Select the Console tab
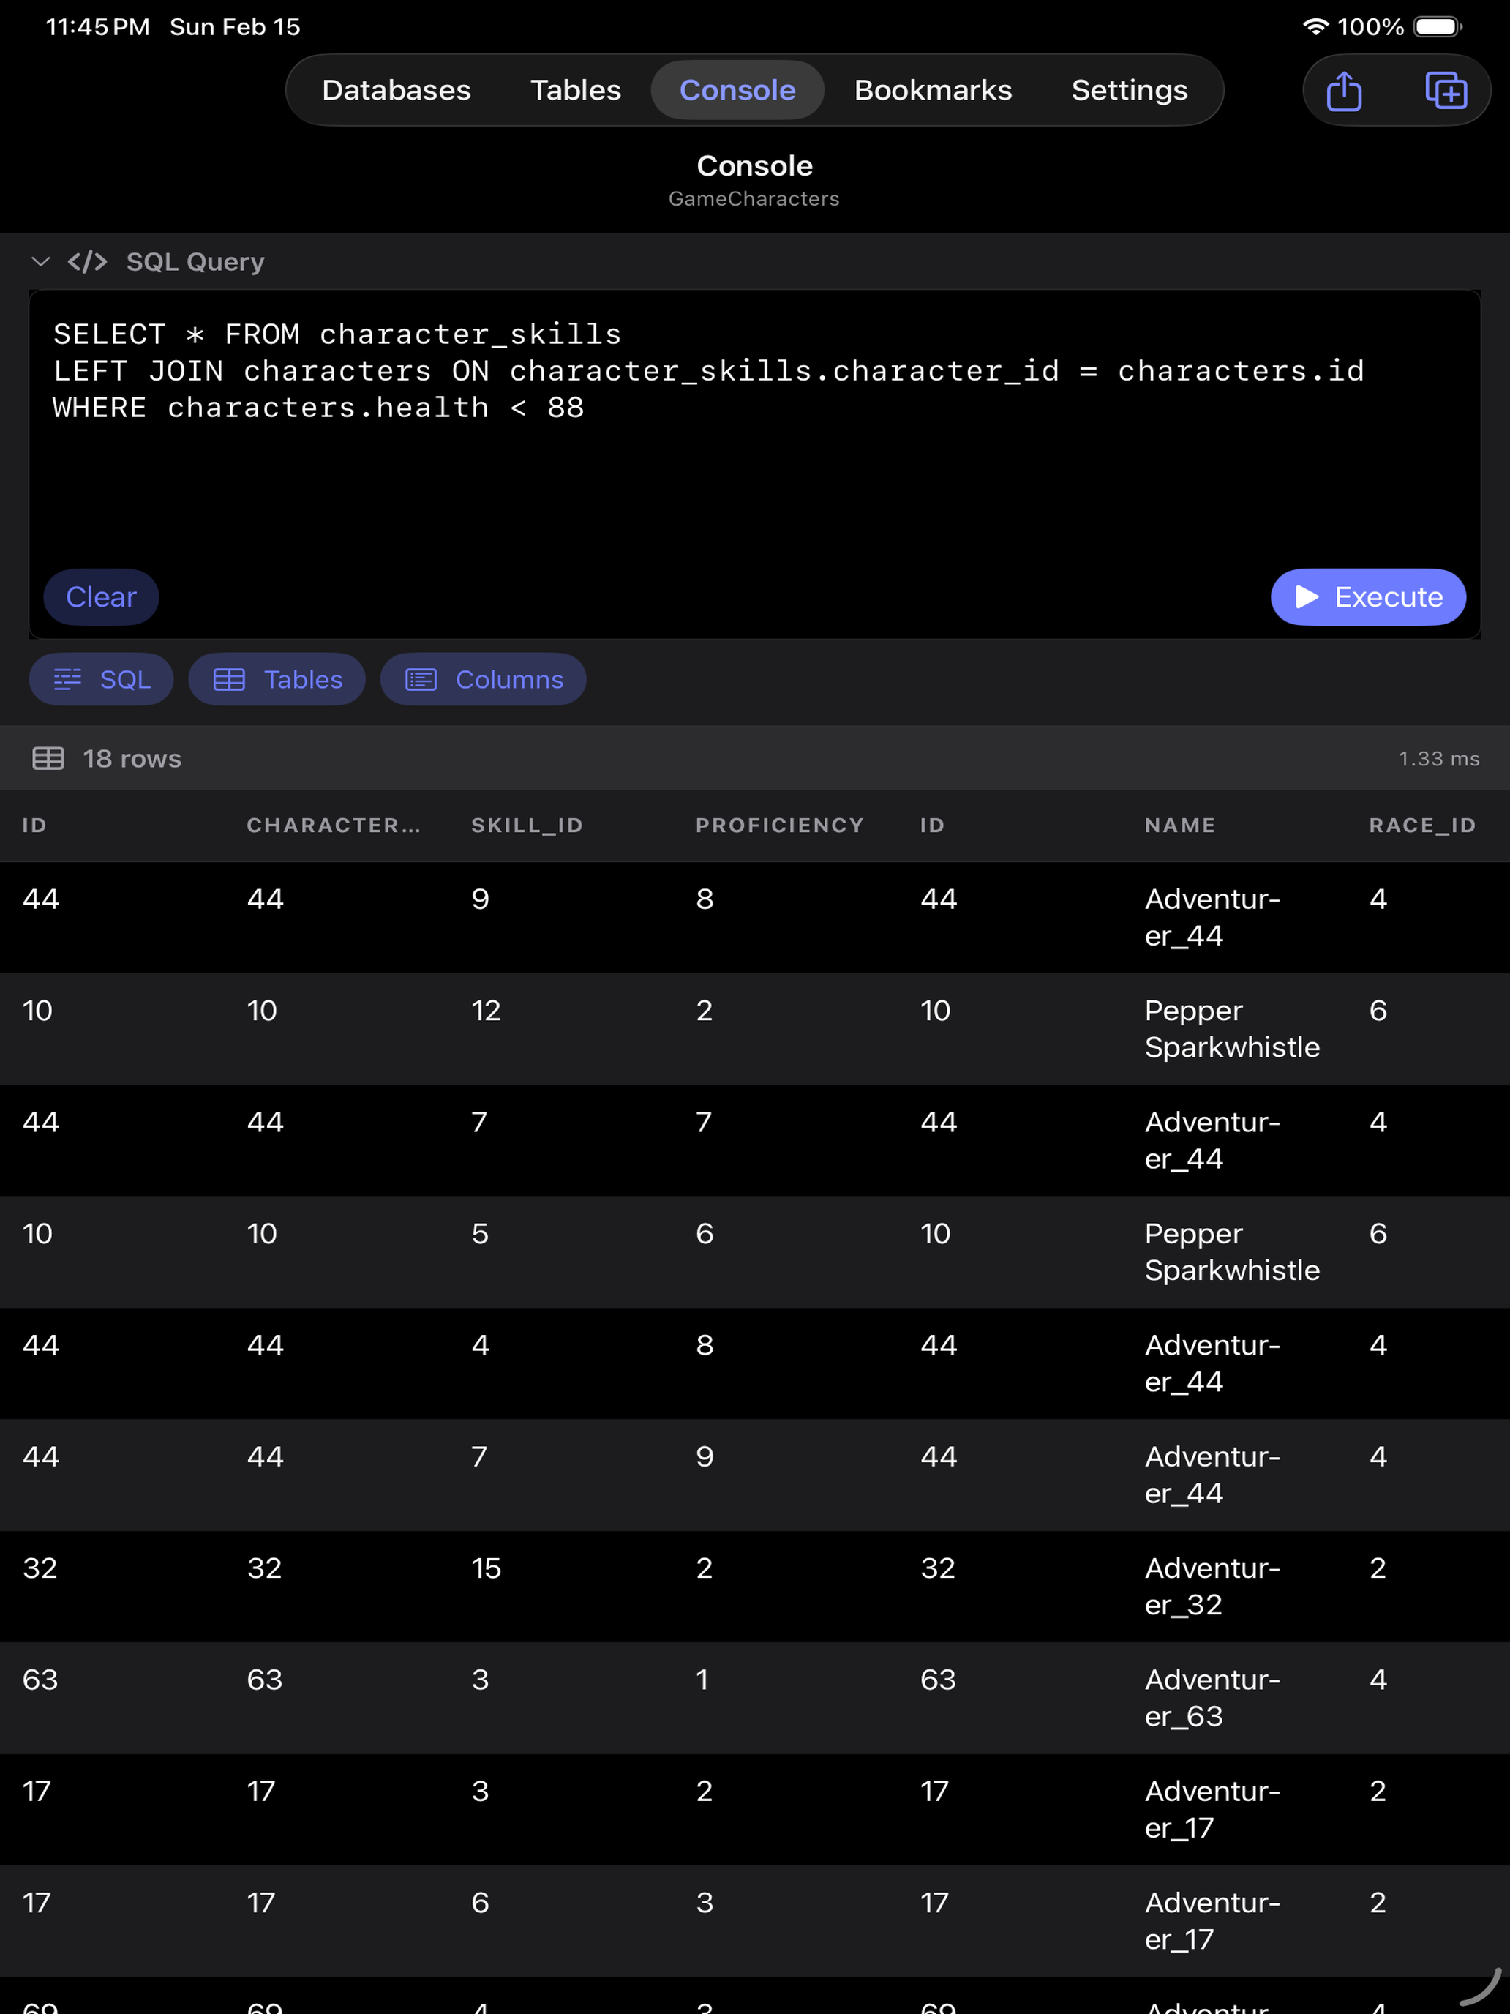This screenshot has height=2014, width=1510. [x=737, y=90]
